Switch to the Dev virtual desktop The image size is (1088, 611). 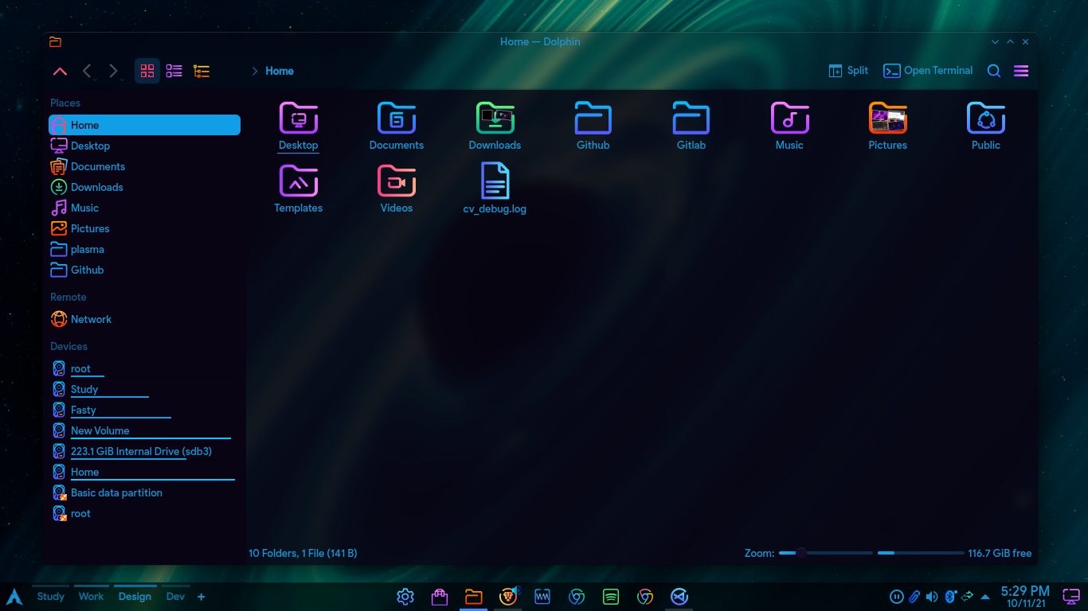coord(175,597)
